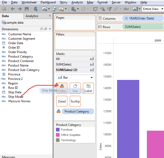Click the New Worksheet icon
The width and height of the screenshot is (164, 158).
[x=44, y=9]
